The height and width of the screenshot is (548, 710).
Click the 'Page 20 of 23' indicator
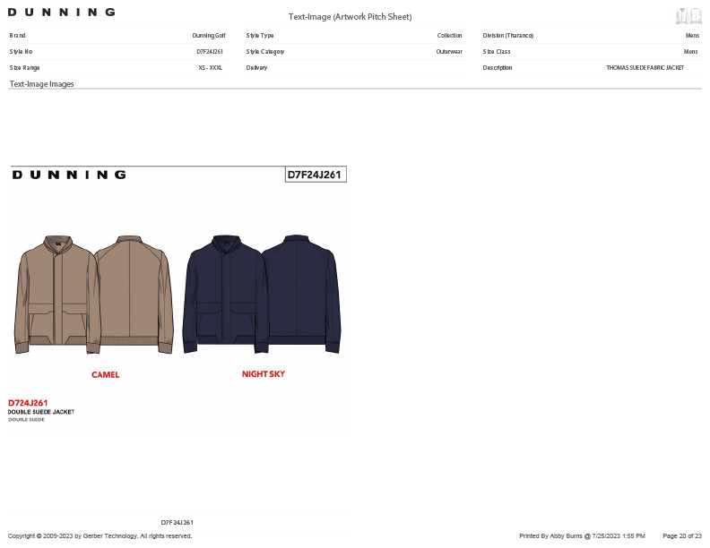[x=682, y=536]
